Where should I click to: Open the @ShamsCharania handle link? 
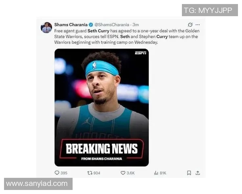[112, 25]
